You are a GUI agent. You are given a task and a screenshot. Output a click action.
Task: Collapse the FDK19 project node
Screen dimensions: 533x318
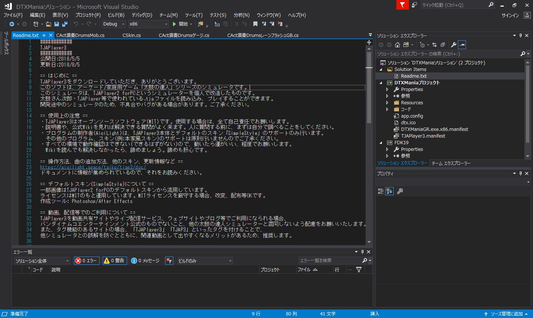click(381, 143)
